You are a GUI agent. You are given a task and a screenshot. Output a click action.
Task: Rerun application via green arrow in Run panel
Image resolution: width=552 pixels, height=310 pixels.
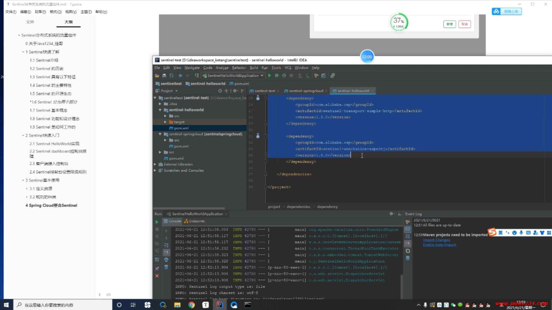click(157, 222)
